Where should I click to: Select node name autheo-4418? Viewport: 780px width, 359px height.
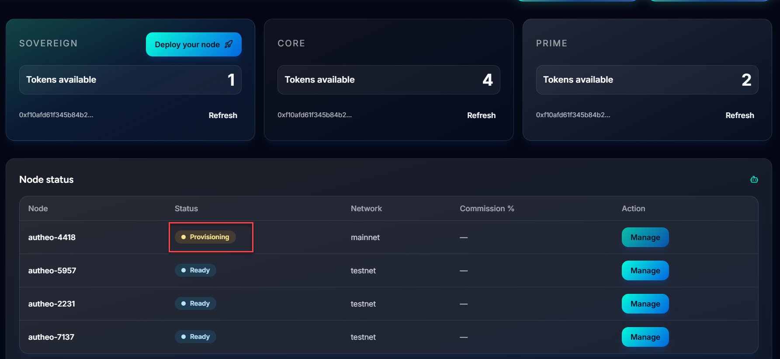tap(52, 237)
